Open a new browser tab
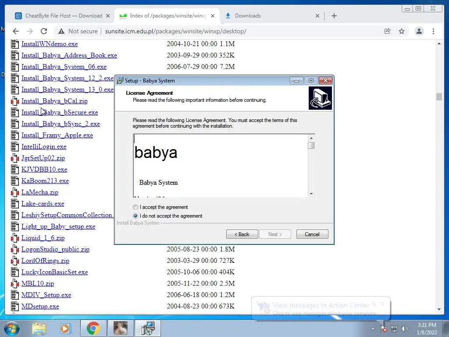Viewport: 449px width, 337px height. (x=334, y=16)
